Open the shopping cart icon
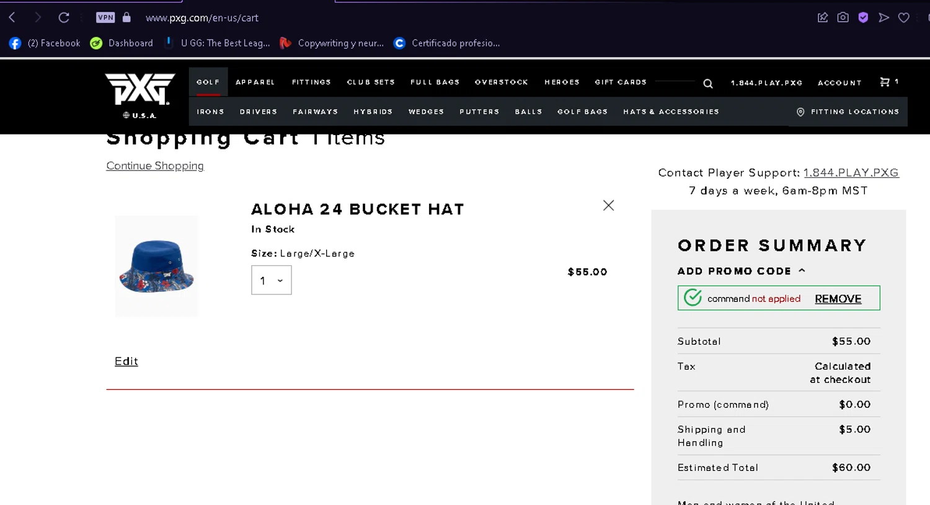This screenshot has width=930, height=505. (x=885, y=82)
